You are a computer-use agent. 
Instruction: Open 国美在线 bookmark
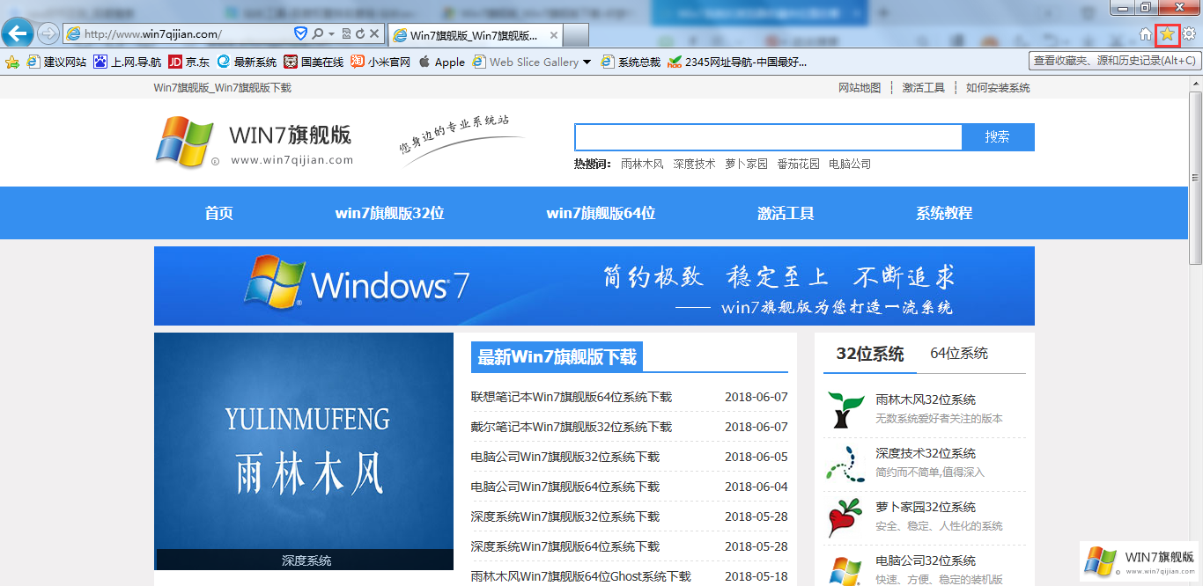tap(314, 62)
